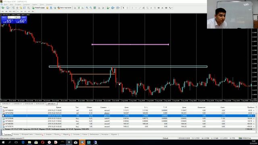Switch to the Новости terminal tab

[x=39, y=135]
